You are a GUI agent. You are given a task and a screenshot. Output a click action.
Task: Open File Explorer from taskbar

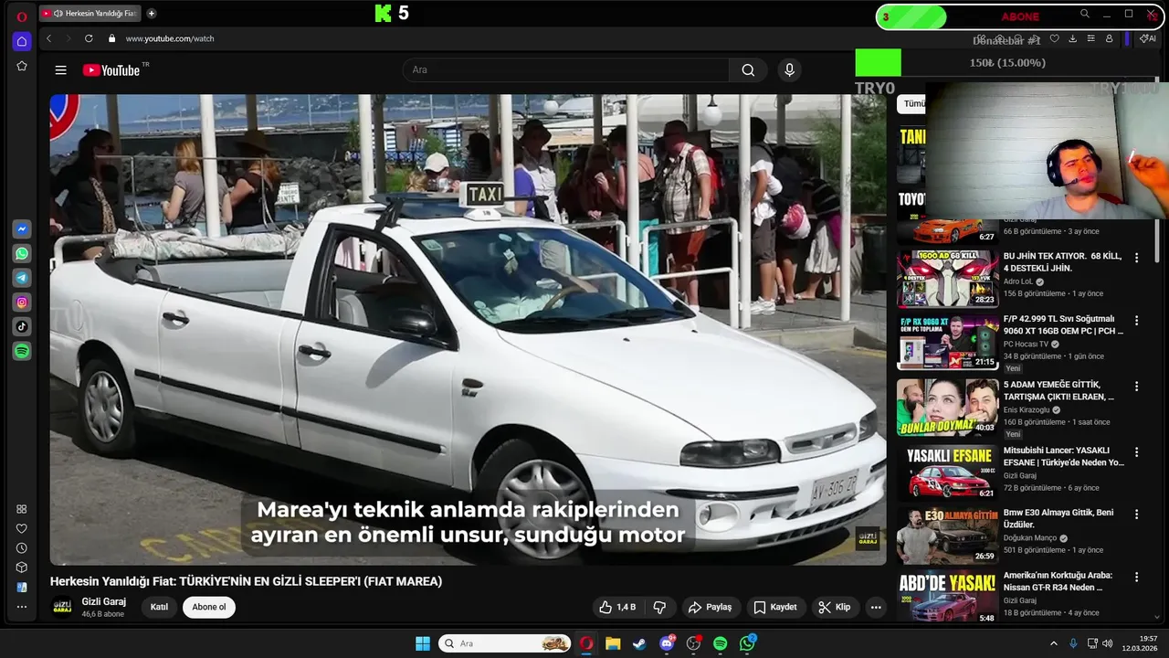[613, 643]
